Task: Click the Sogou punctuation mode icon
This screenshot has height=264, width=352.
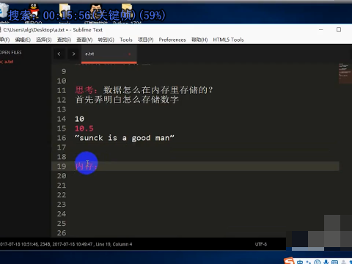Action: (309, 262)
